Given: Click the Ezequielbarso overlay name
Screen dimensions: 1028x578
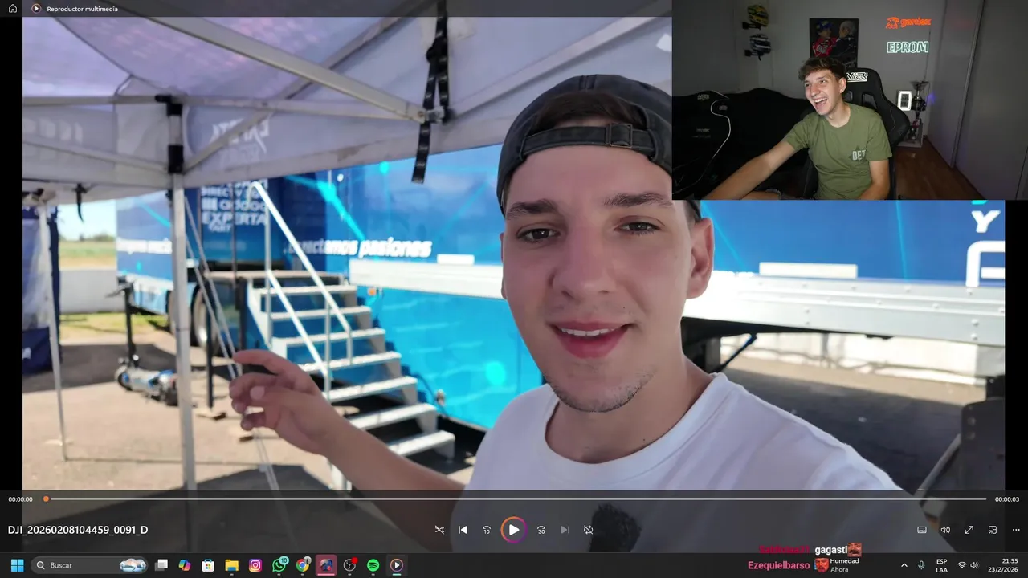Looking at the screenshot, I should (778, 565).
